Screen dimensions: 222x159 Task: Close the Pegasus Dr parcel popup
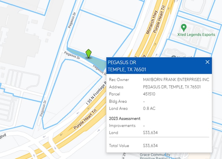[x=207, y=62]
